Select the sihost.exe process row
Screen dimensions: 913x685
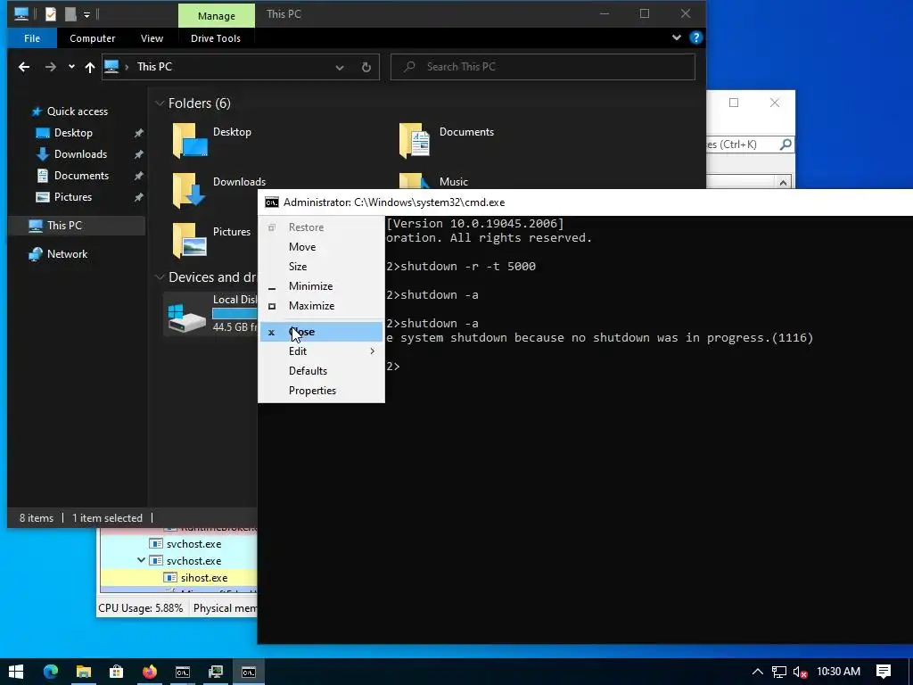tap(178, 578)
